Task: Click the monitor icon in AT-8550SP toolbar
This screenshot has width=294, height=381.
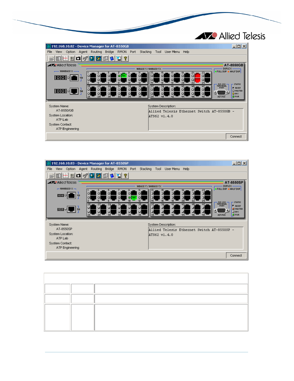Action: pyautogui.click(x=119, y=176)
